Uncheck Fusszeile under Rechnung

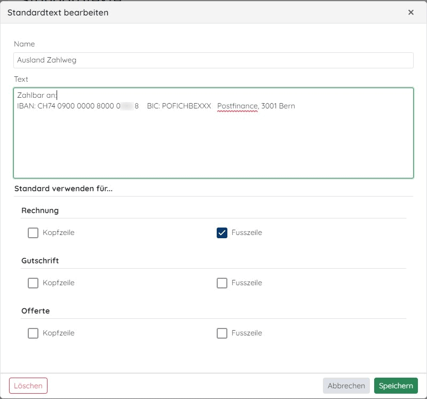(222, 233)
